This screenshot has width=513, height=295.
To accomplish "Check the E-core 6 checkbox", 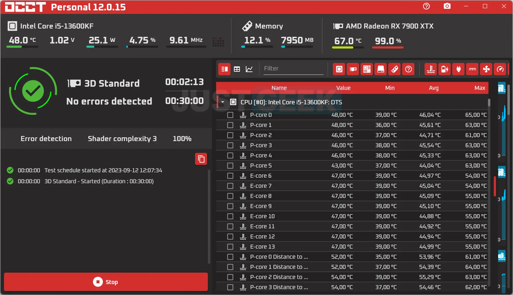I will (x=230, y=176).
